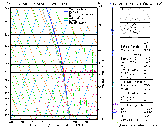165x127 pixels.
Task: Click the Most Unstable Pressure value 750
Action: (147, 85)
